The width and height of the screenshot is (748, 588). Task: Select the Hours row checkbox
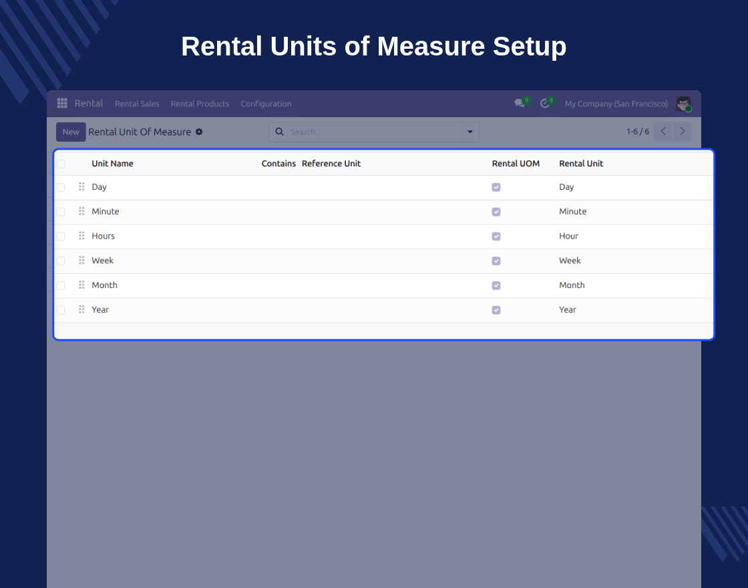pyautogui.click(x=61, y=237)
